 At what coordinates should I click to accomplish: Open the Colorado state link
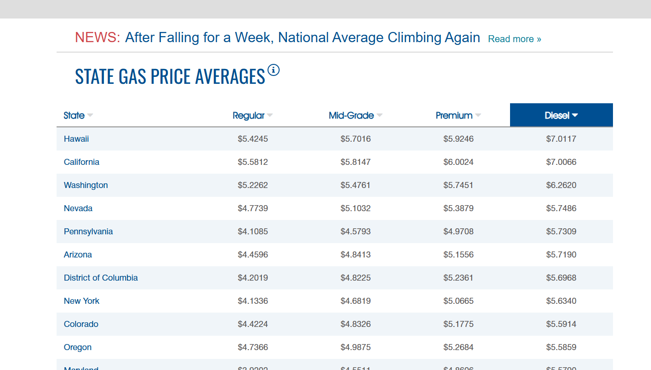pos(81,324)
